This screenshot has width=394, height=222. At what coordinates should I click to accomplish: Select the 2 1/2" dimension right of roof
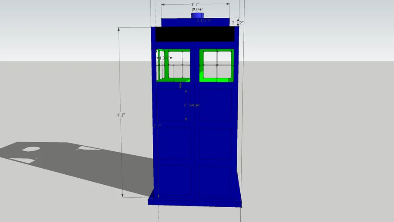[x=238, y=23]
